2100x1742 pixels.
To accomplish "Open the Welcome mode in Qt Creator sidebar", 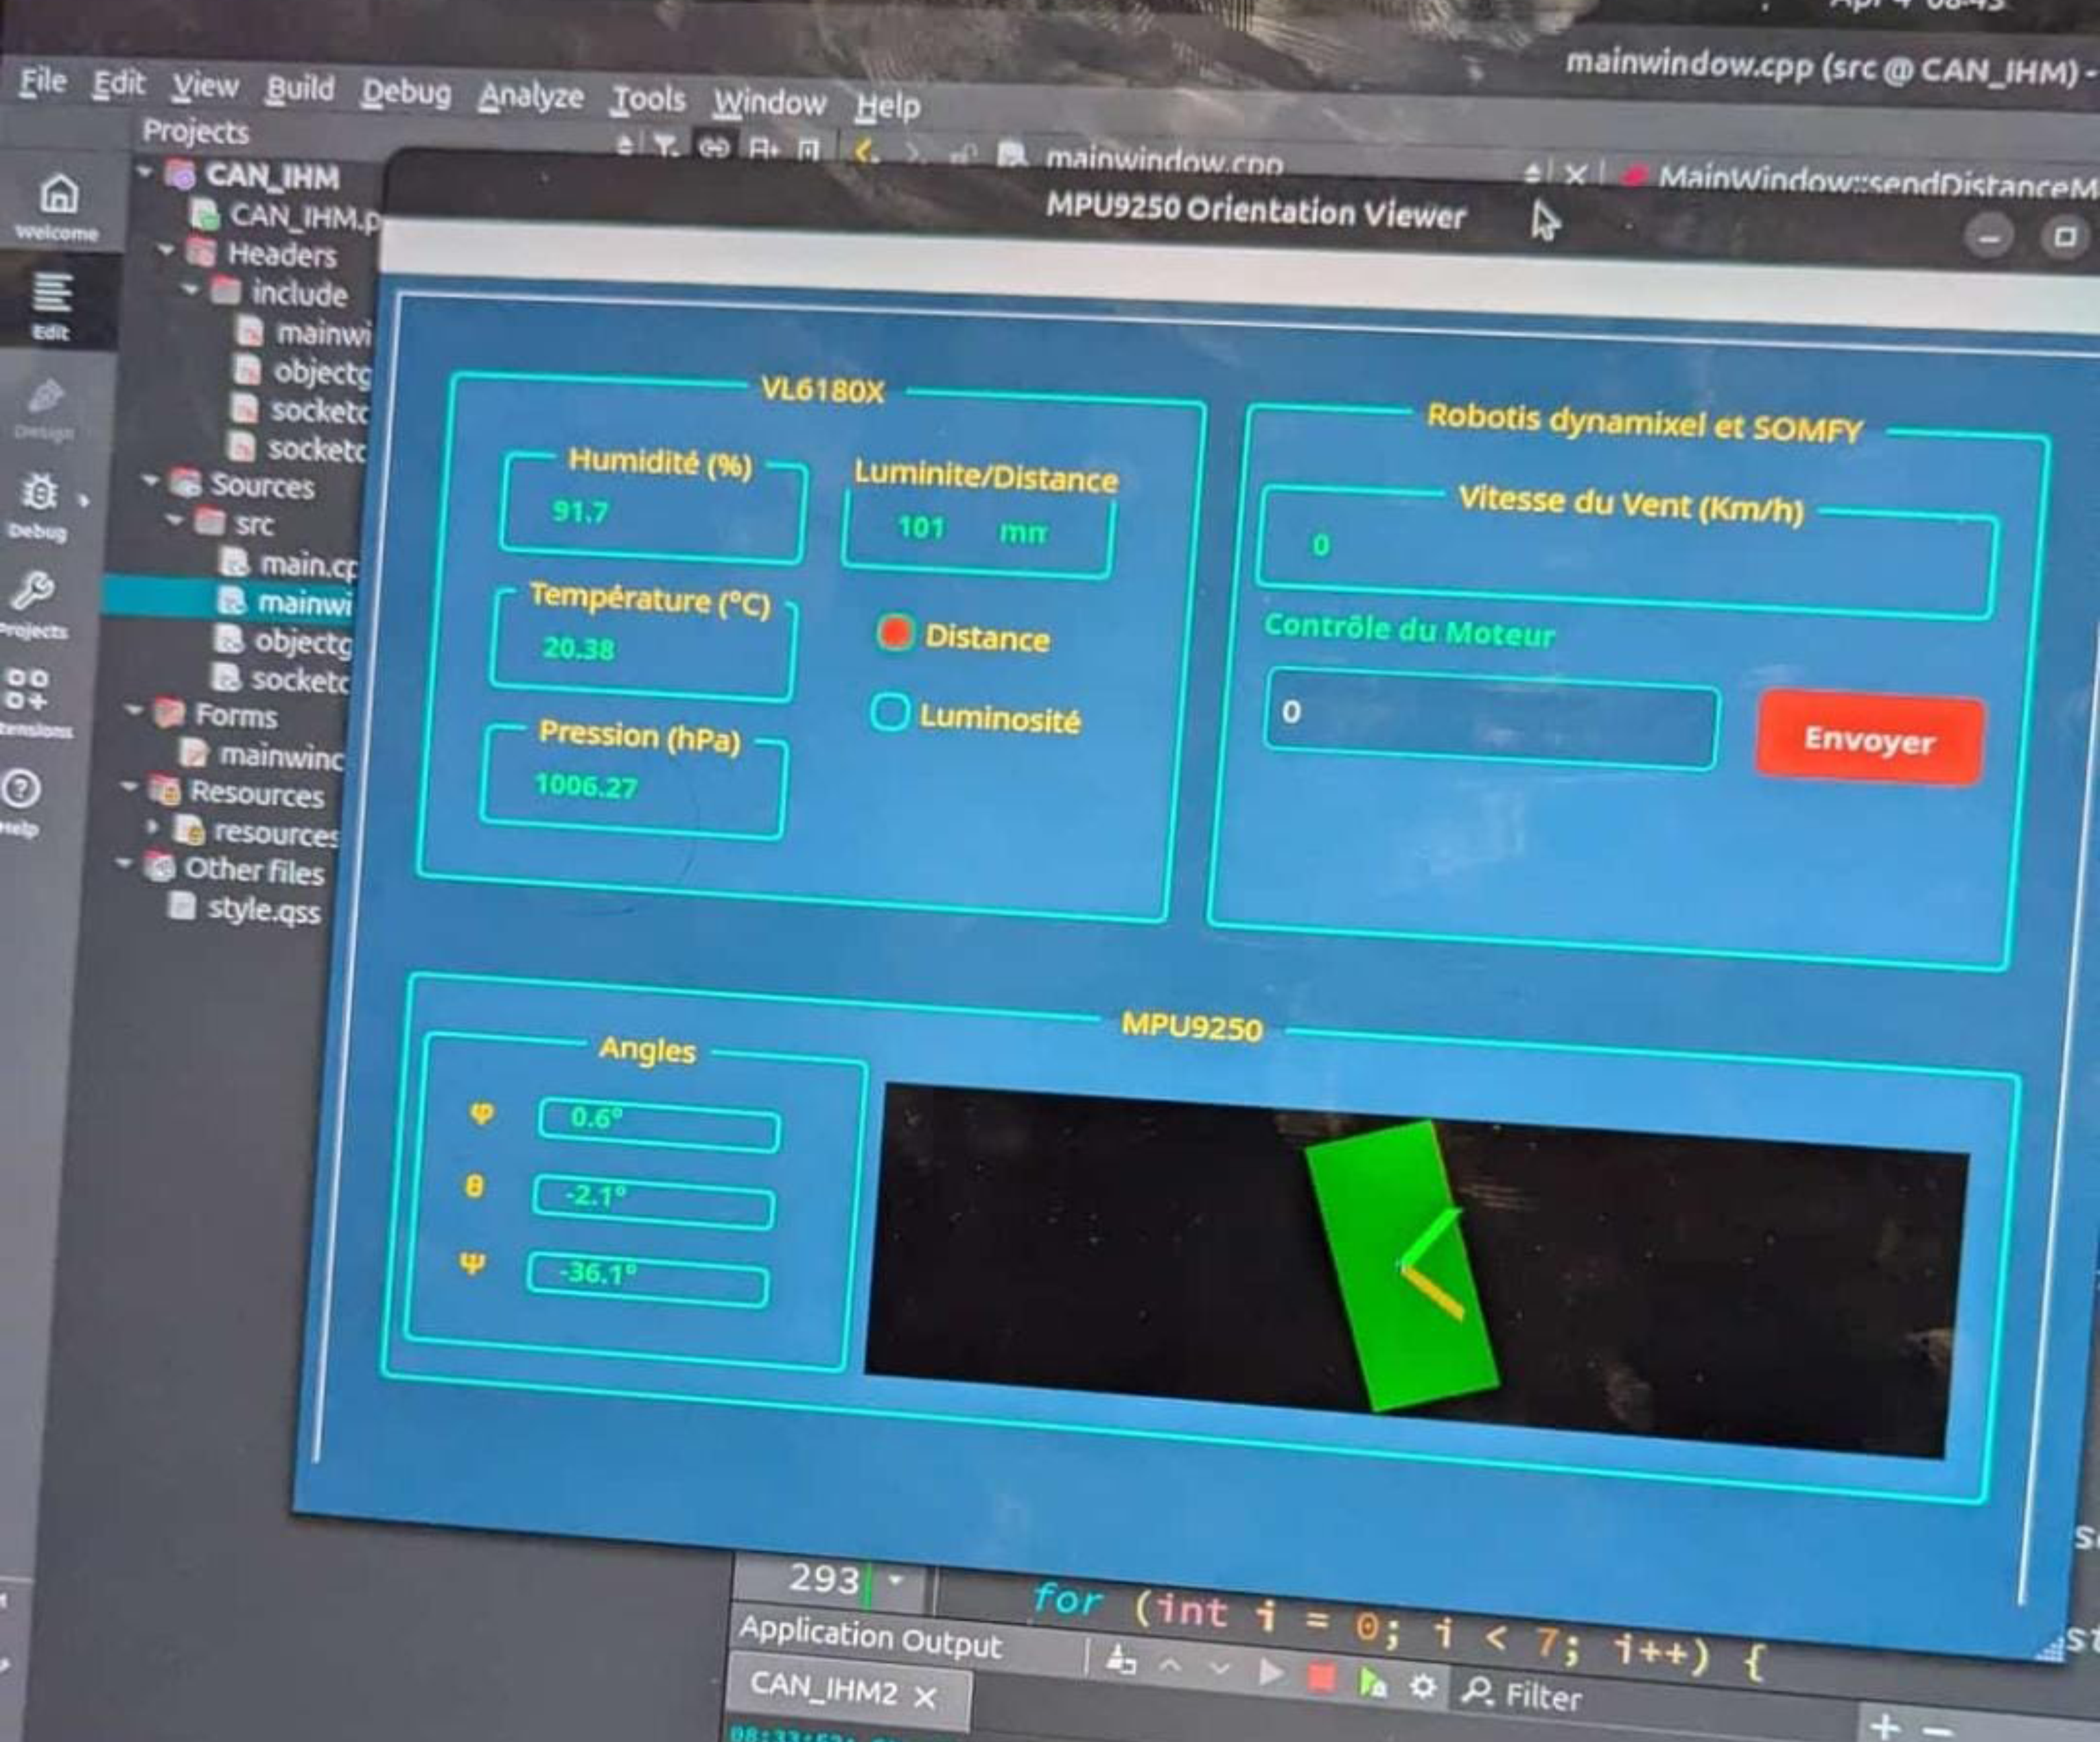I will coord(58,207).
